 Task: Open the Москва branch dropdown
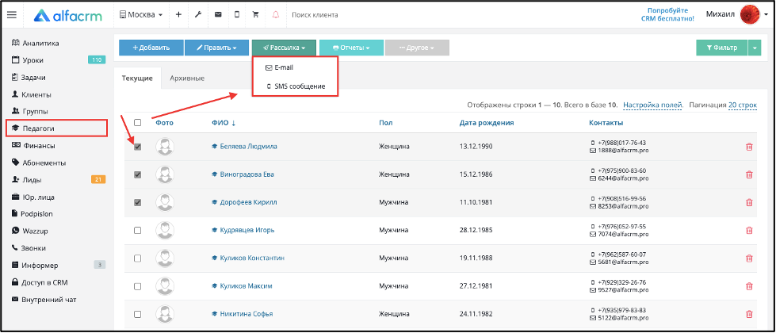141,15
